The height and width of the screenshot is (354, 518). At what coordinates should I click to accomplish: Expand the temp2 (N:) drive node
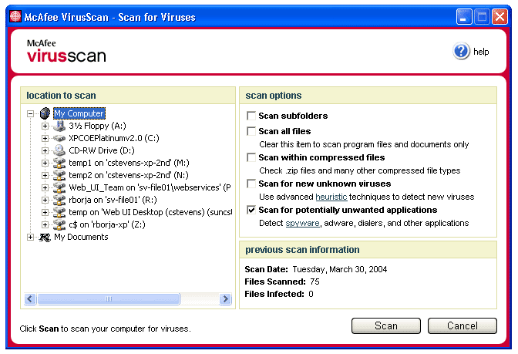click(x=45, y=175)
